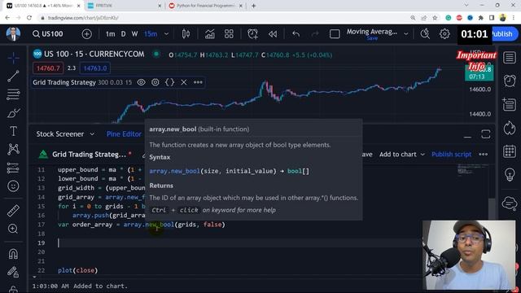Create an alert from top toolbar
Image resolution: width=521 pixels, height=293 pixels.
(252, 34)
